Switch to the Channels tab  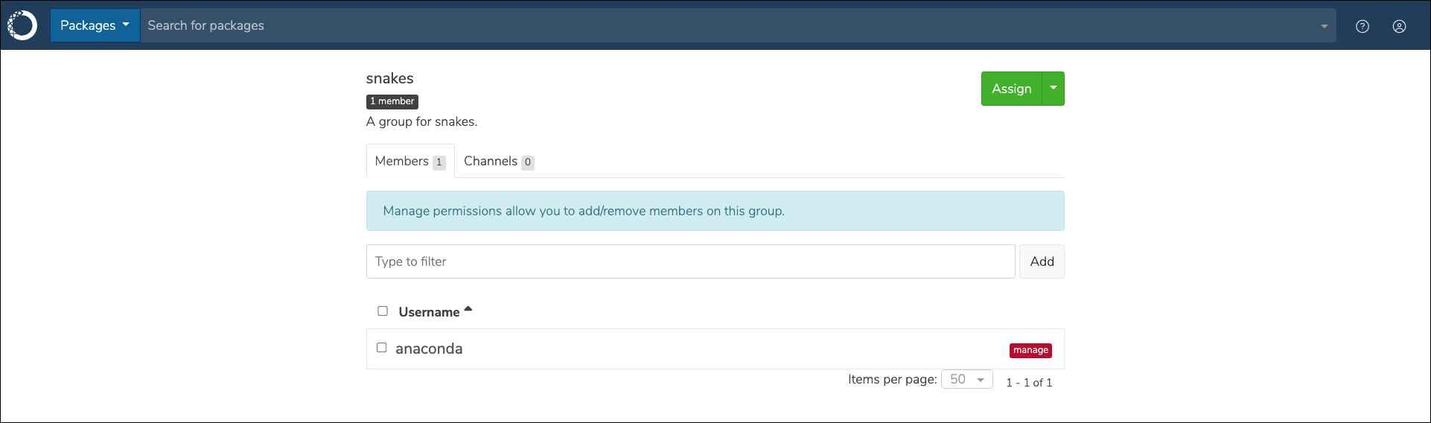pyautogui.click(x=499, y=161)
